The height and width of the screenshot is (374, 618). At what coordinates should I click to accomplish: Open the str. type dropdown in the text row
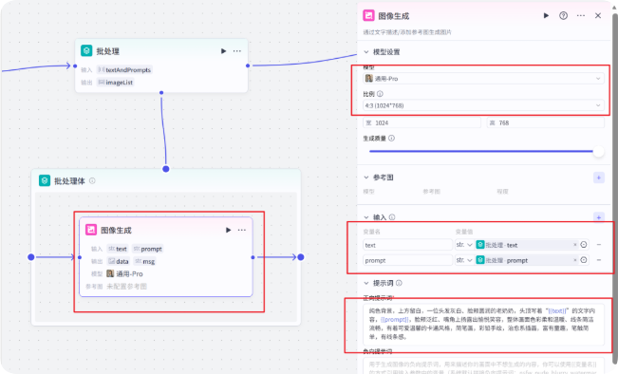(x=464, y=245)
